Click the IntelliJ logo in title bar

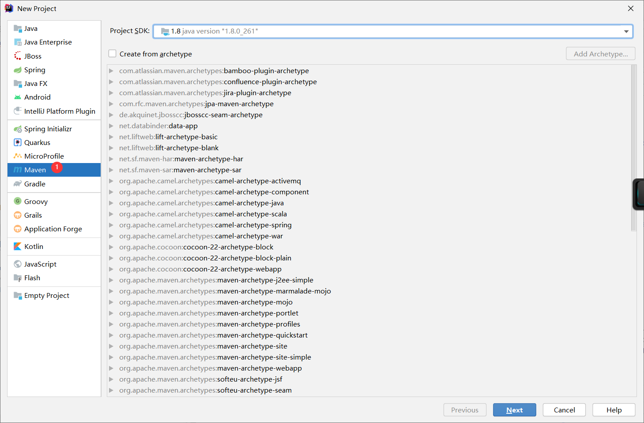tap(9, 8)
